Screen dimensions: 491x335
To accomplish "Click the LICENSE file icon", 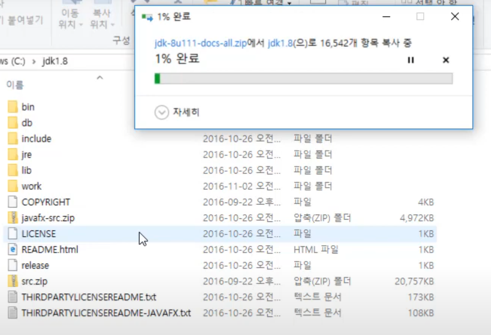I will (x=13, y=234).
